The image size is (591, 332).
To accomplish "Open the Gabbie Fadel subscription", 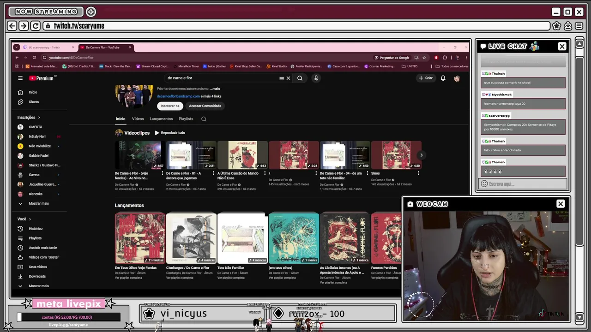I will point(38,156).
